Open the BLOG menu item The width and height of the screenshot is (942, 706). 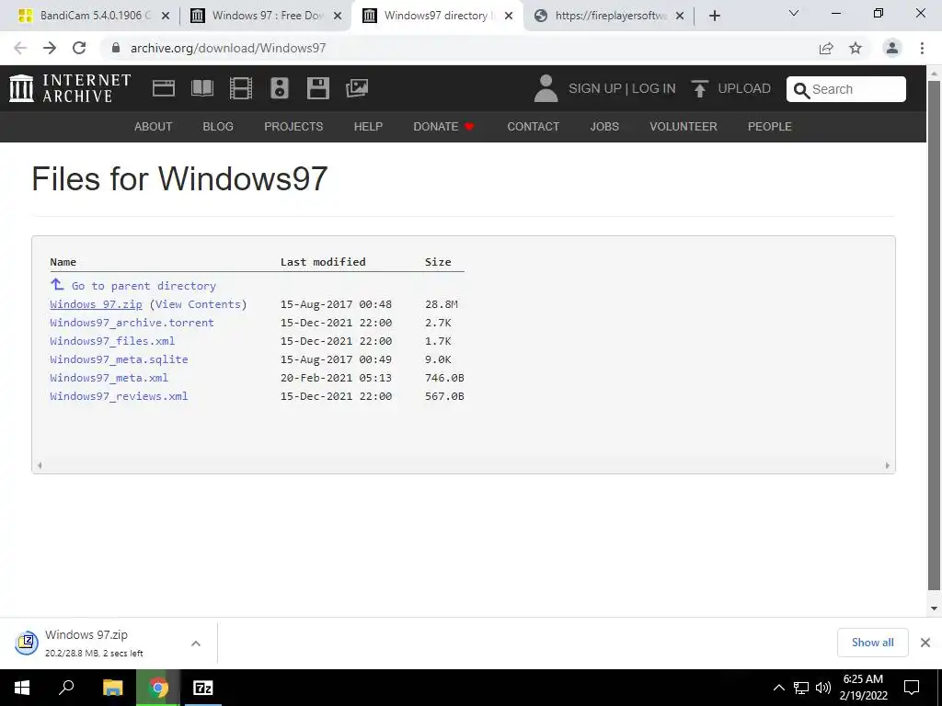pyautogui.click(x=218, y=127)
